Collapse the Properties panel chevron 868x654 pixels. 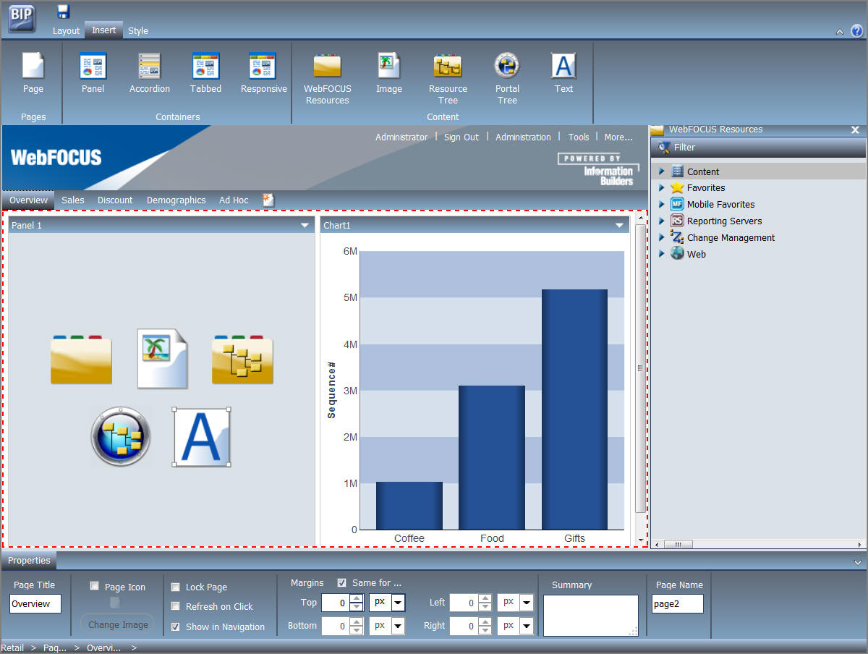(858, 562)
